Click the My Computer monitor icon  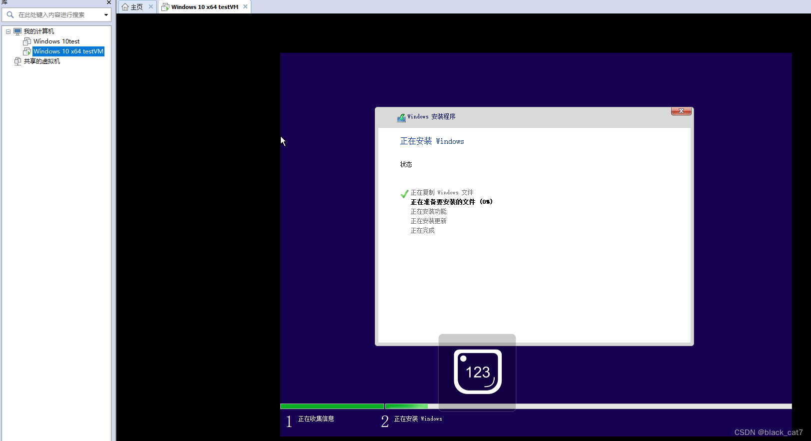click(x=17, y=31)
